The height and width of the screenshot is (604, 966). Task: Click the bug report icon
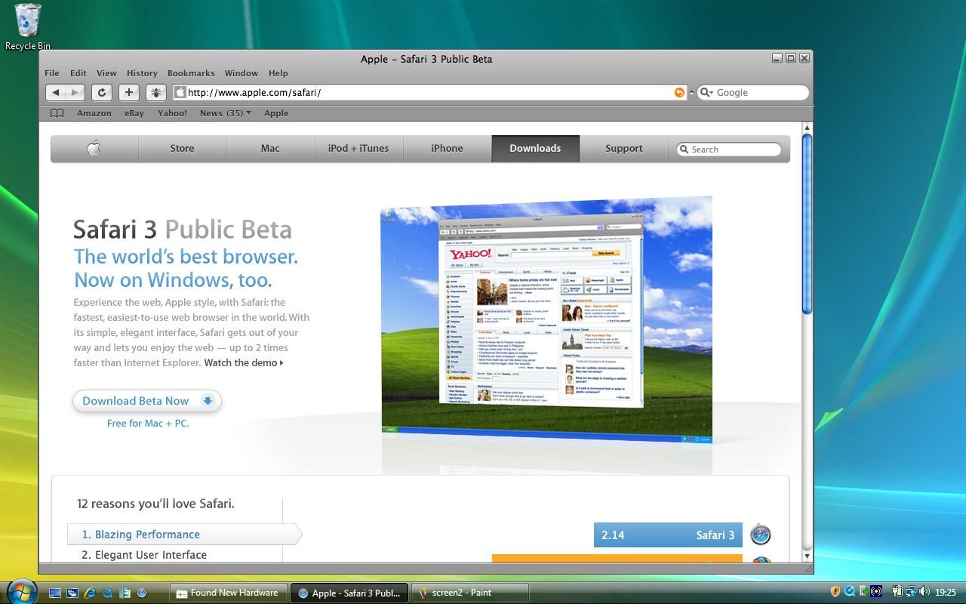tap(156, 92)
